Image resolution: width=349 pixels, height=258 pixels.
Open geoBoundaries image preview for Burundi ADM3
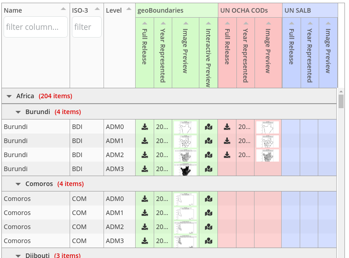(x=185, y=169)
